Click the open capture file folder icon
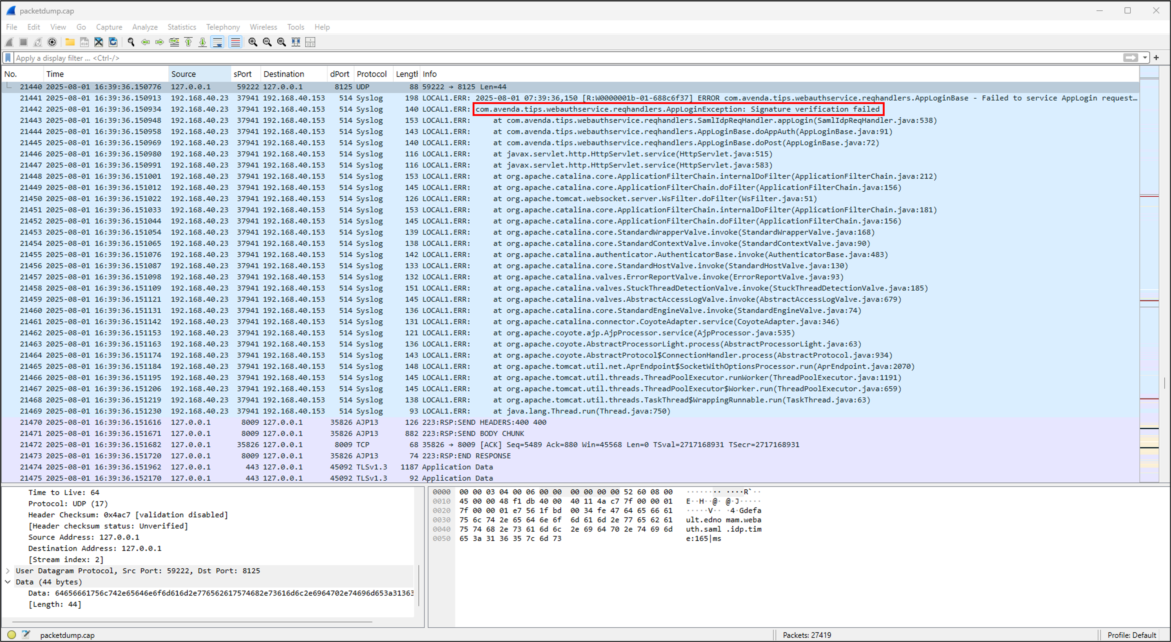The width and height of the screenshot is (1171, 642). (x=70, y=42)
